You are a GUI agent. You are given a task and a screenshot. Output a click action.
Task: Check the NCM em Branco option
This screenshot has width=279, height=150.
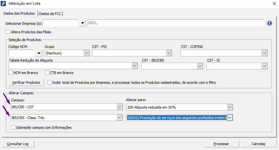[10, 73]
